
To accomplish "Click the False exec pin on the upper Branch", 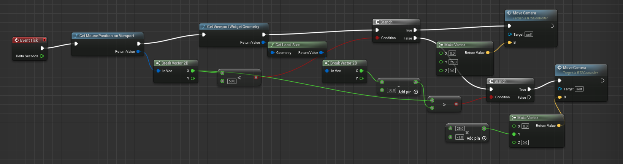I will 415,38.
